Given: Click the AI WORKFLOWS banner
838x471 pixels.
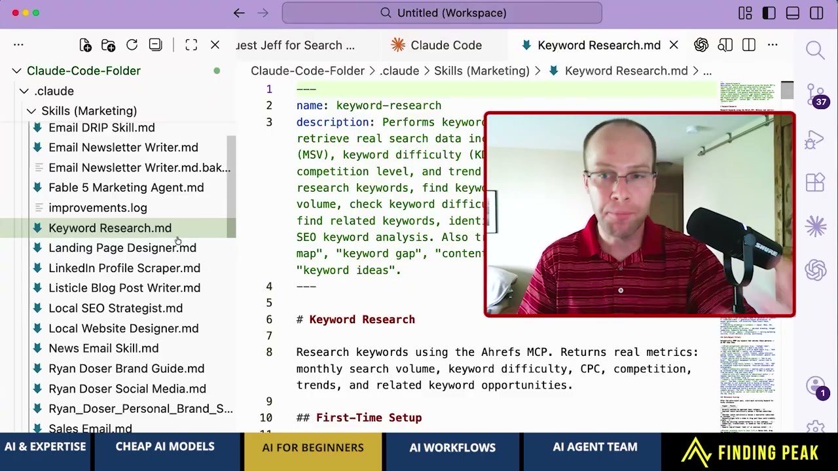Looking at the screenshot, I should click(x=452, y=448).
